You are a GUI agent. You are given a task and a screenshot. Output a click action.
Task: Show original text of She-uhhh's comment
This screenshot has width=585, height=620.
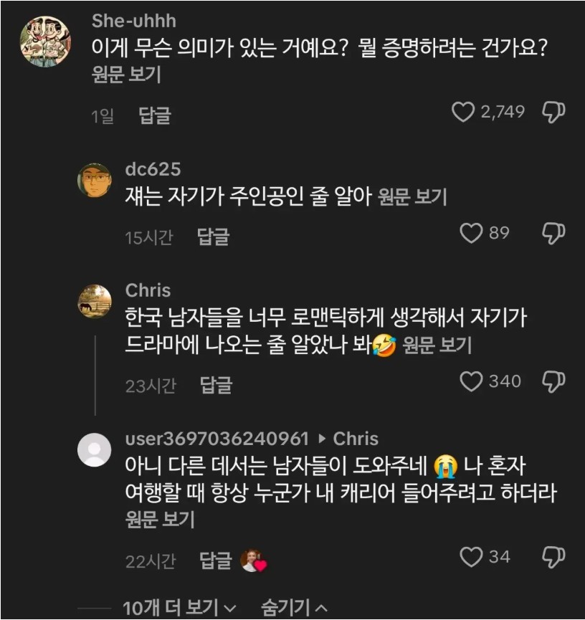[x=126, y=75]
